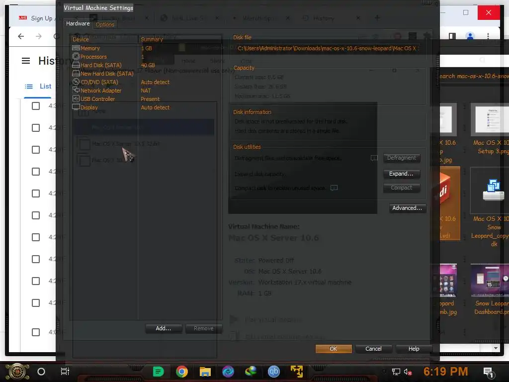Click Chrome's back arrow
The height and width of the screenshot is (382, 509).
[21, 36]
